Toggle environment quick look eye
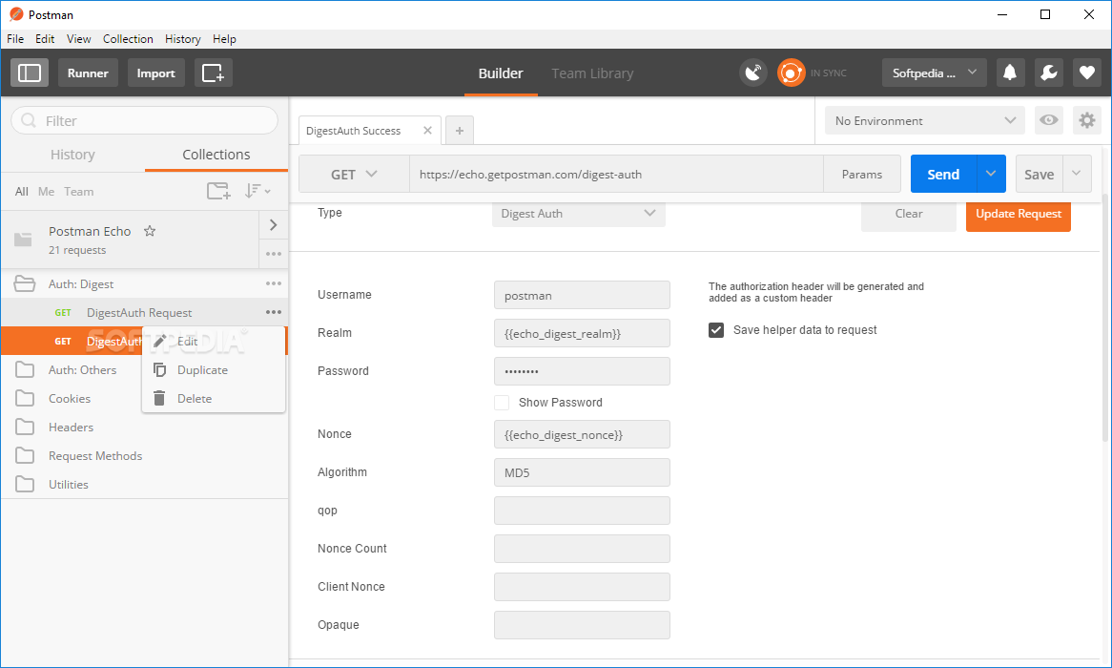The width and height of the screenshot is (1112, 668). pyautogui.click(x=1049, y=120)
